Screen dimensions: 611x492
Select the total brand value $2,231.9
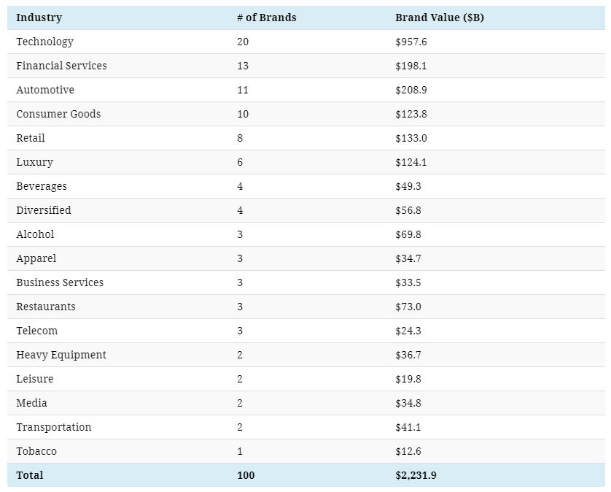coord(416,475)
